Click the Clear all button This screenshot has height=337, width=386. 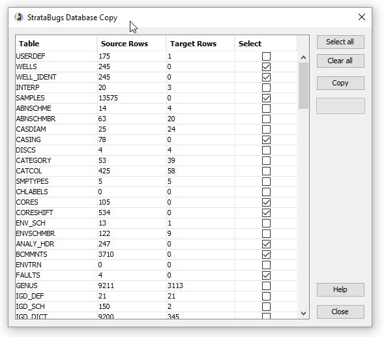click(x=340, y=61)
